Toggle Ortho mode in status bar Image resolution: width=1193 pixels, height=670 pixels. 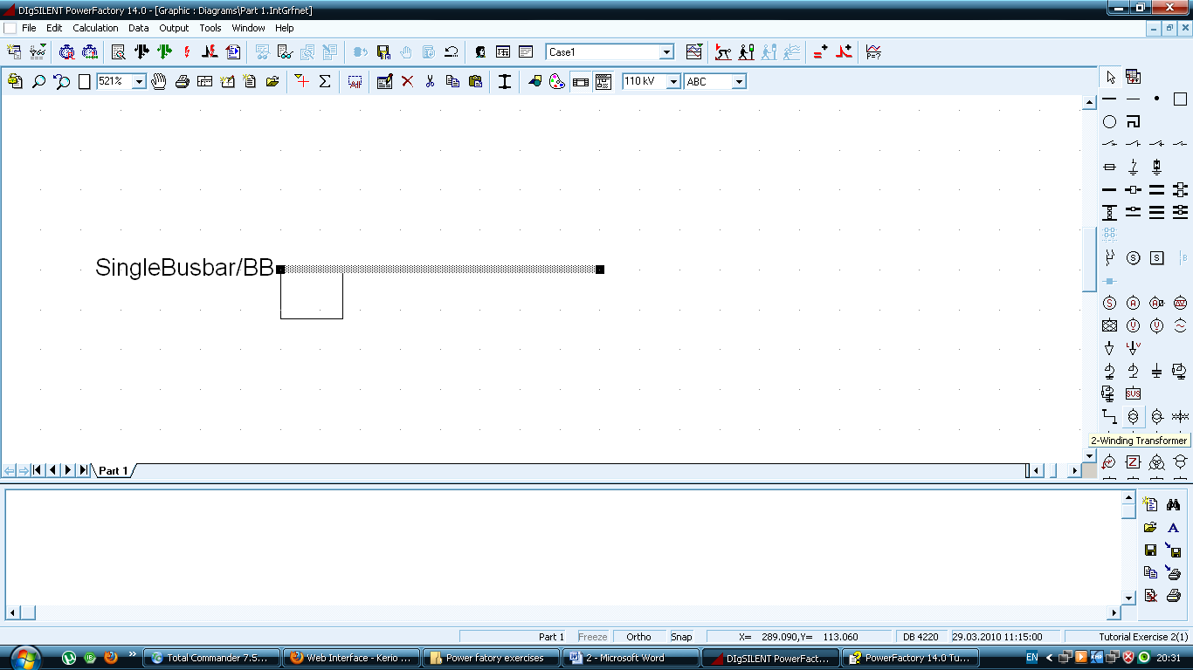point(638,637)
